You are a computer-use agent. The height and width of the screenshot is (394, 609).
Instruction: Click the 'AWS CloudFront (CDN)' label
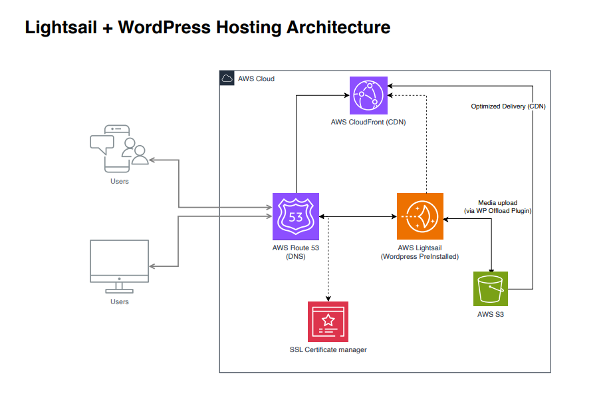pos(368,122)
